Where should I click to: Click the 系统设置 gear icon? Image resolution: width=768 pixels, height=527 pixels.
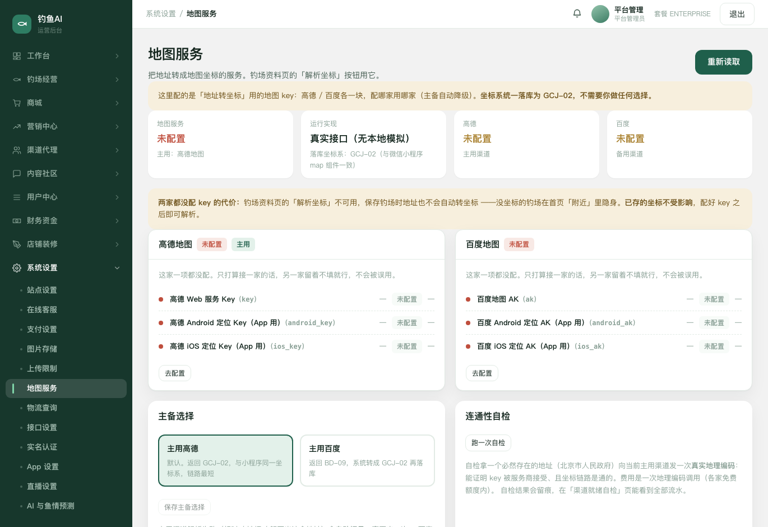coord(17,268)
